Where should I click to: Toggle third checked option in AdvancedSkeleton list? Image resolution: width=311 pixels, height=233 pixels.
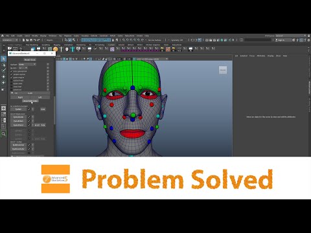pos(12,77)
